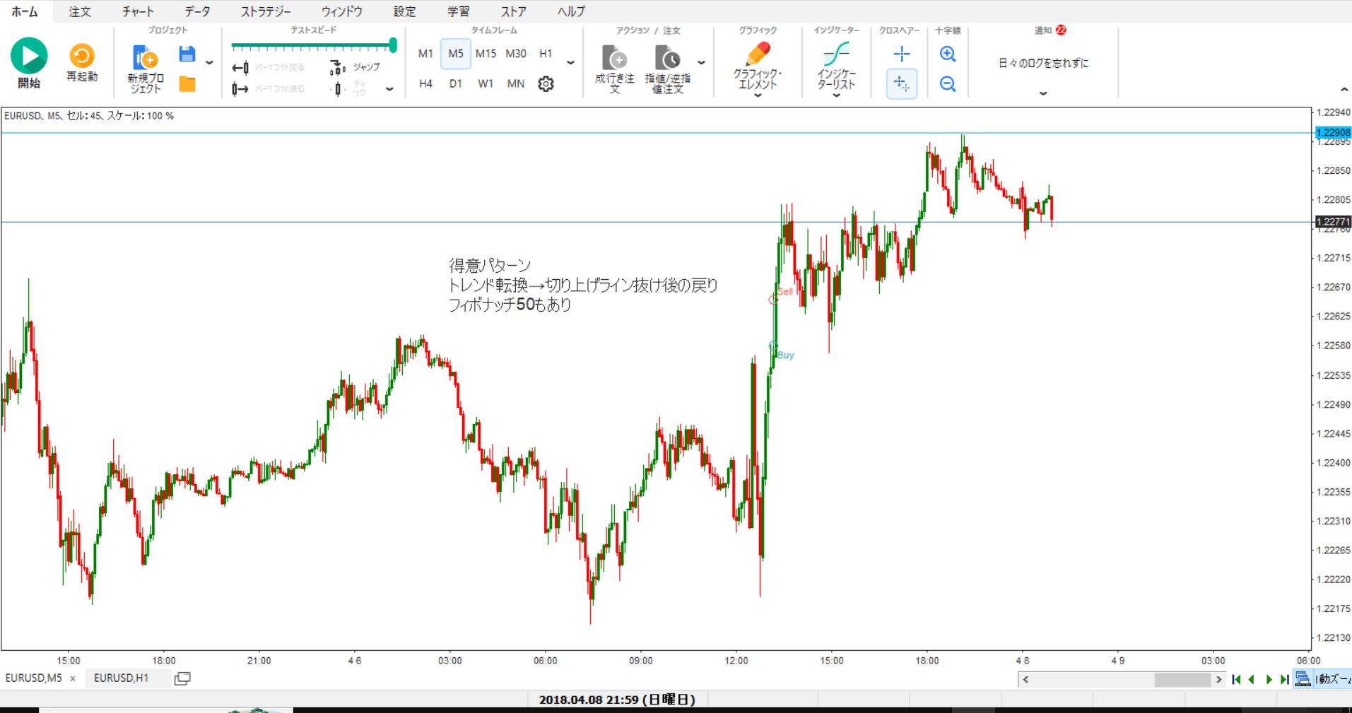Image resolution: width=1352 pixels, height=713 pixels.
Task: Place a market order with 成行き注文
Action: [x=614, y=68]
